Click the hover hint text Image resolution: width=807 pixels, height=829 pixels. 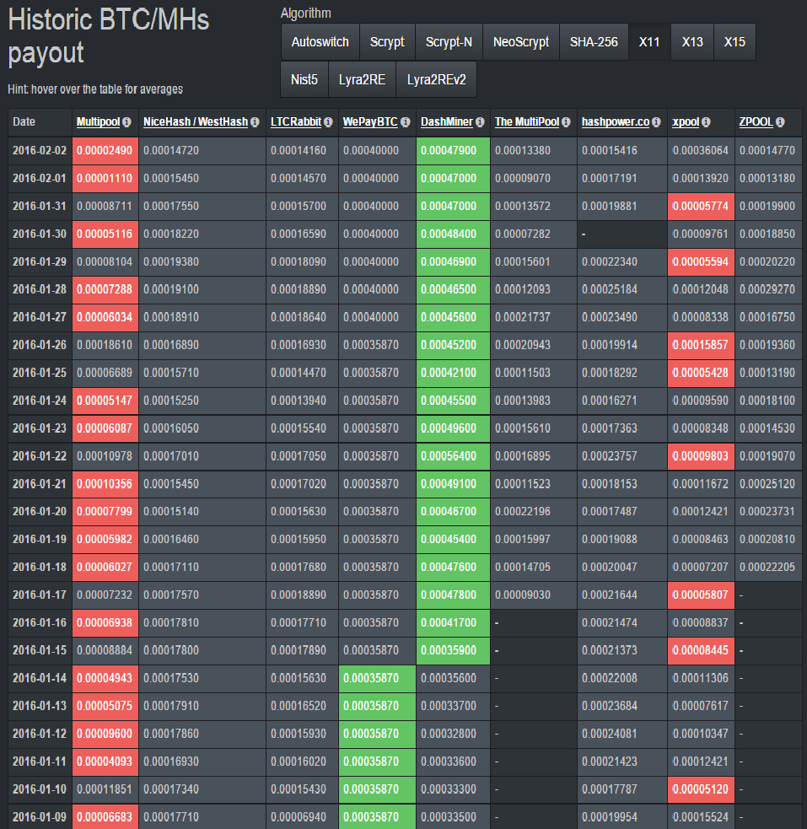click(x=95, y=89)
